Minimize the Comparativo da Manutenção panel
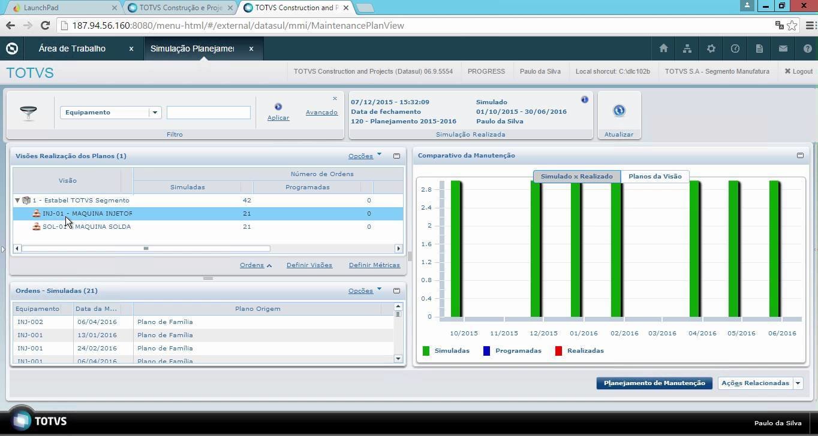818x436 pixels. point(800,155)
